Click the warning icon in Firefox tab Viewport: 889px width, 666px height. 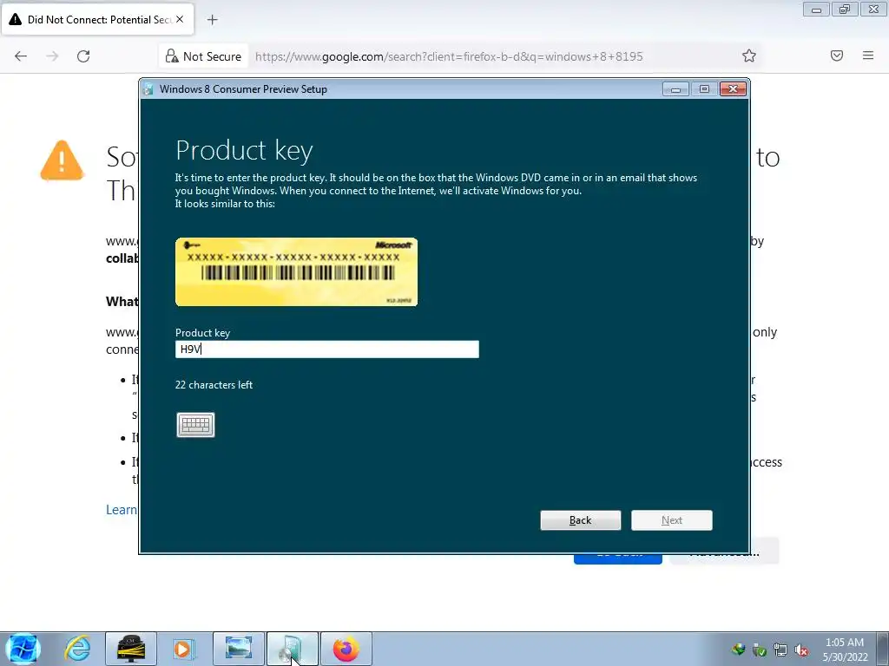[x=16, y=19]
